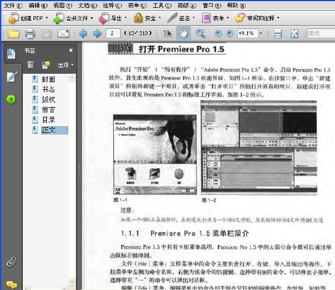Screen dimensions: 335x290
Task: Click the 安全 lock button
Action: (x=145, y=18)
